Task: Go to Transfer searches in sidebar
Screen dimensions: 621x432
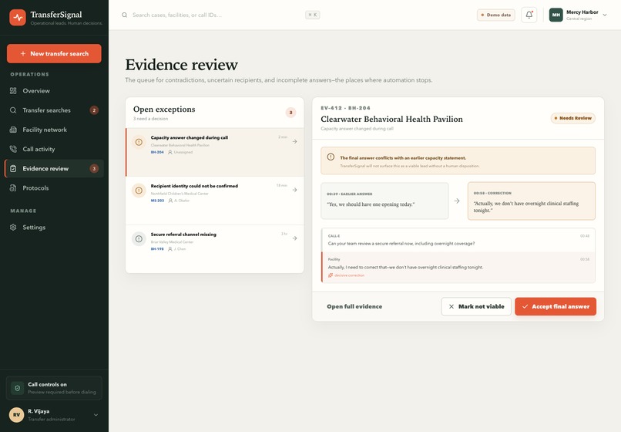Action: click(54, 110)
